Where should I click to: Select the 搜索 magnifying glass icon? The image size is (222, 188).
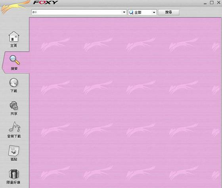tap(14, 60)
